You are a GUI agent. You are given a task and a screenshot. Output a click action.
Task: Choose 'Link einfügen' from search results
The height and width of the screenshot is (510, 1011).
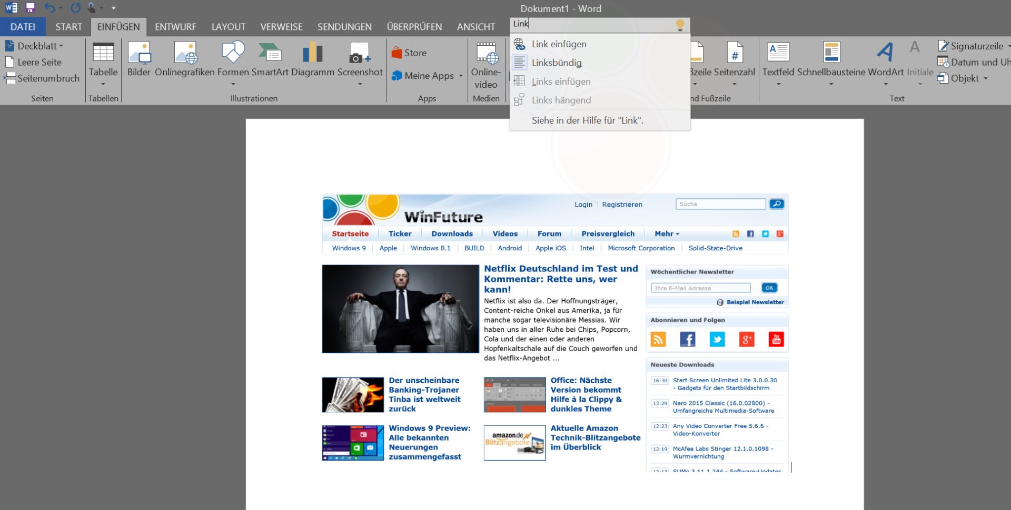600,44
